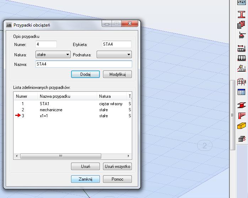
Task: Sort list by the Numer column header
Action: click(26, 96)
